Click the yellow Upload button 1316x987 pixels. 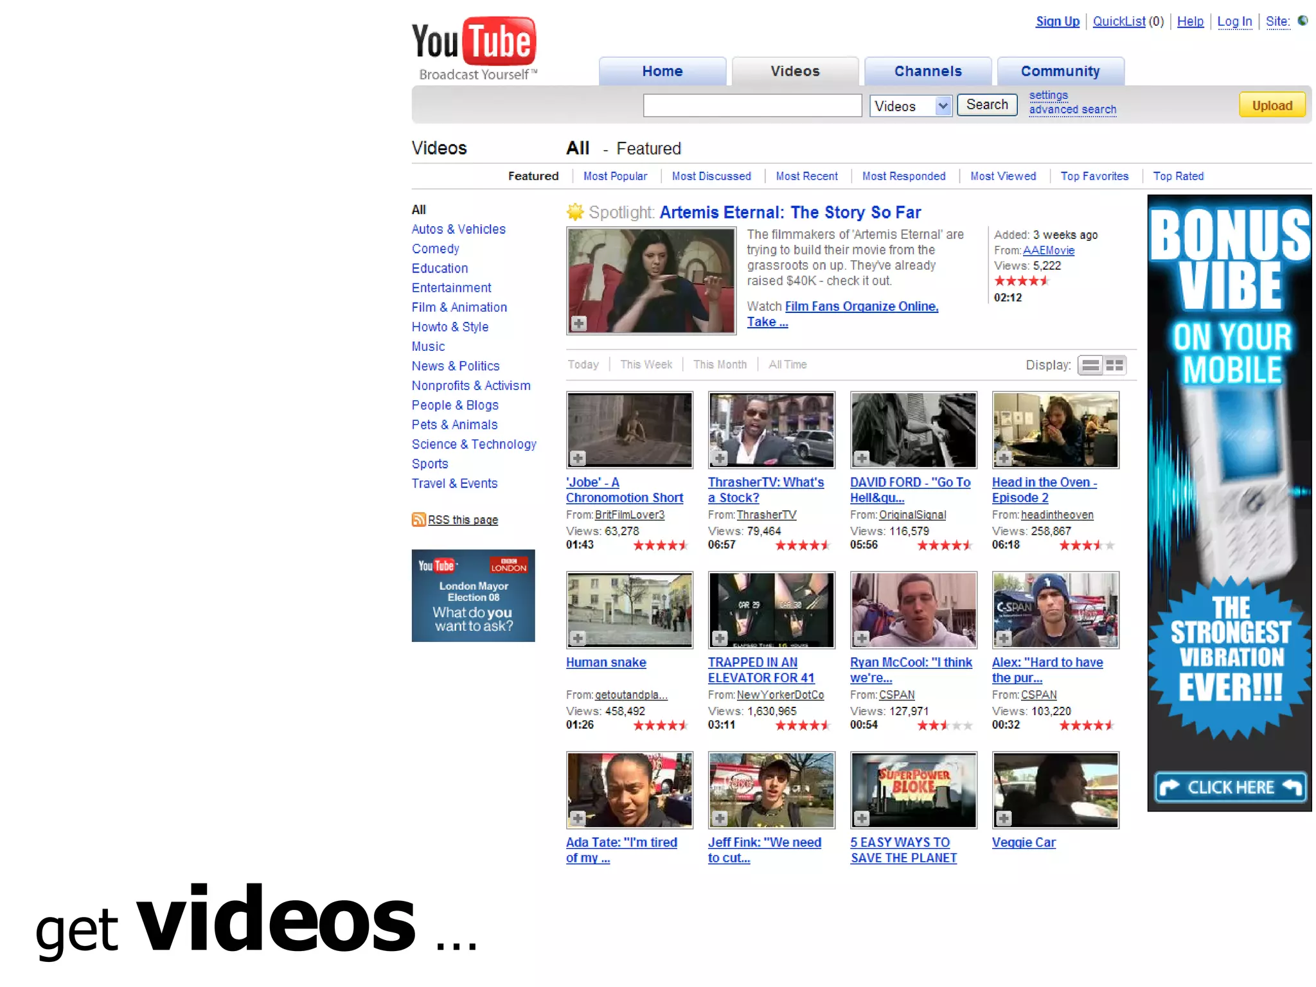[x=1272, y=105]
